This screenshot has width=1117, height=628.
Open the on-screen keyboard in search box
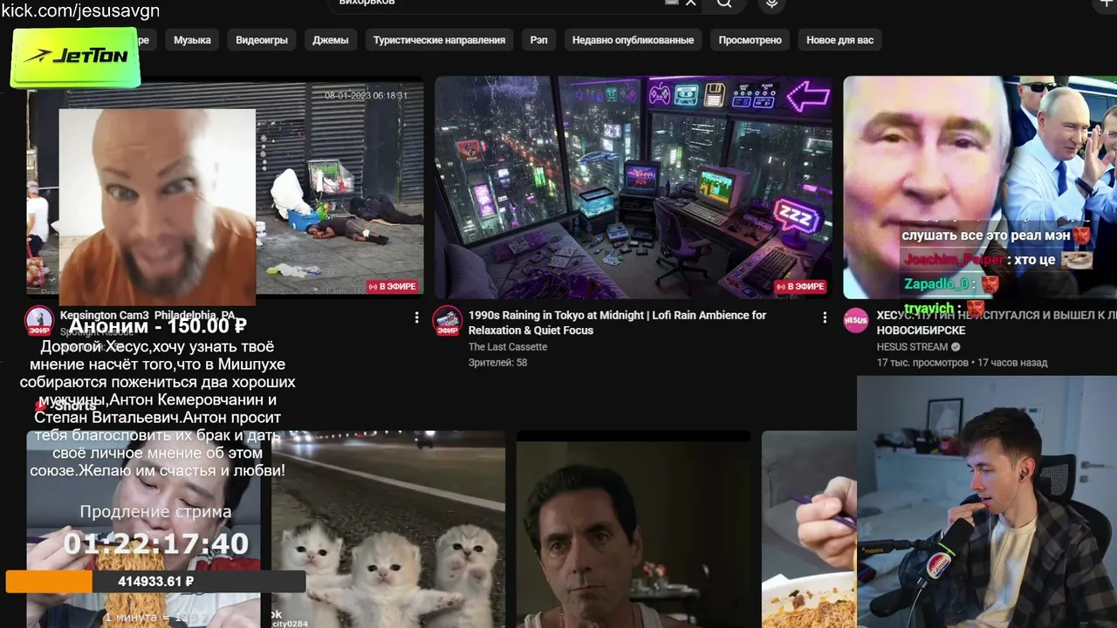[671, 3]
